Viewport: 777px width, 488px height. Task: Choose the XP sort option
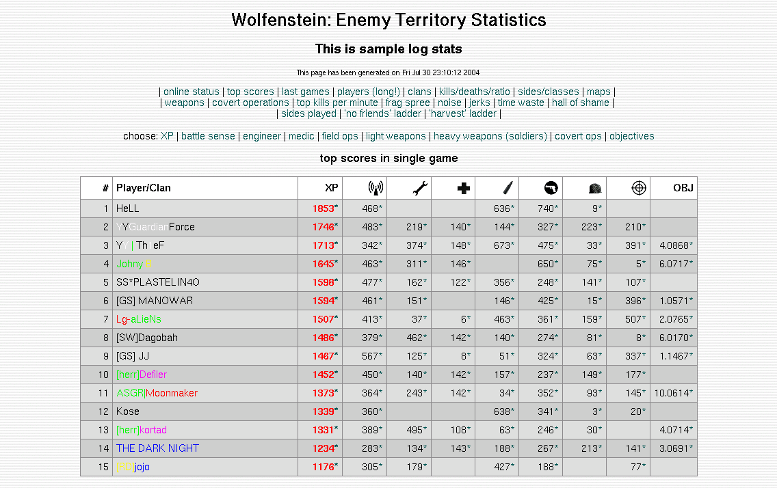167,136
